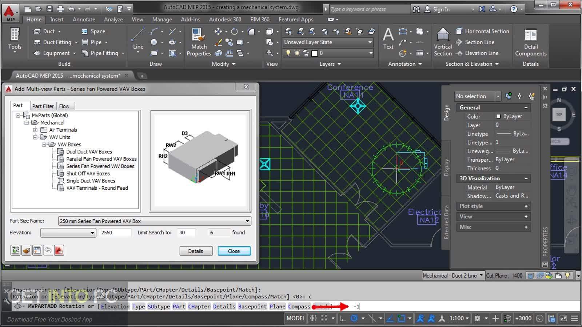
Task: Toggle object snap in status bar
Action: point(401,318)
